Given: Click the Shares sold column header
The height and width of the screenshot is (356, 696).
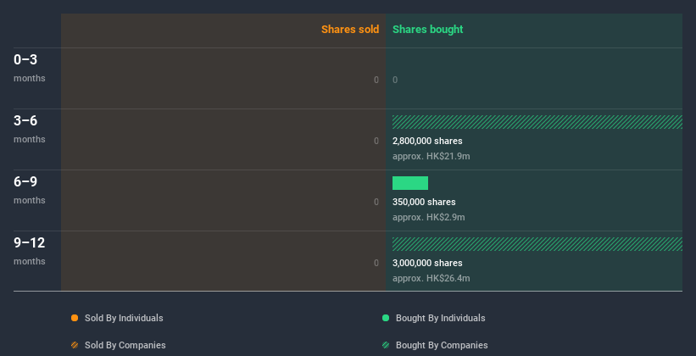Looking at the screenshot, I should point(350,30).
